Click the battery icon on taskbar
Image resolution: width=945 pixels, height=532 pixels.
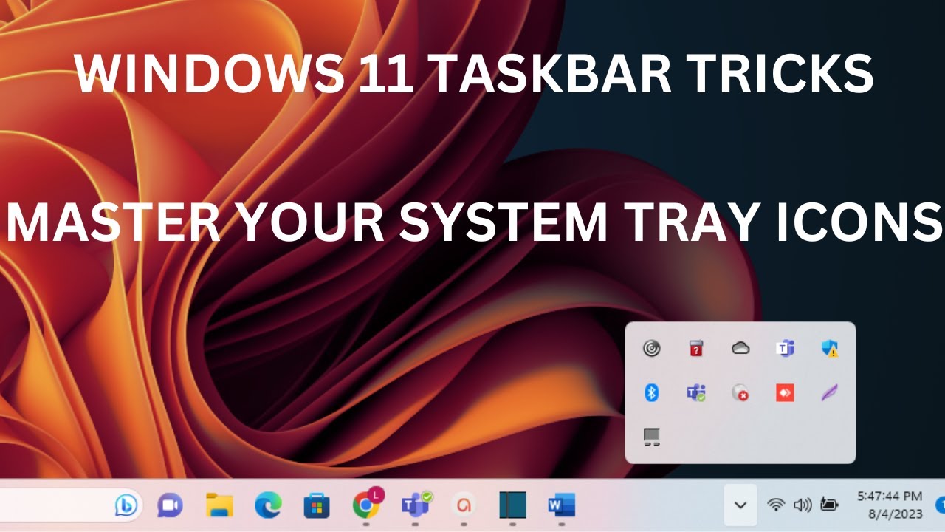point(830,505)
